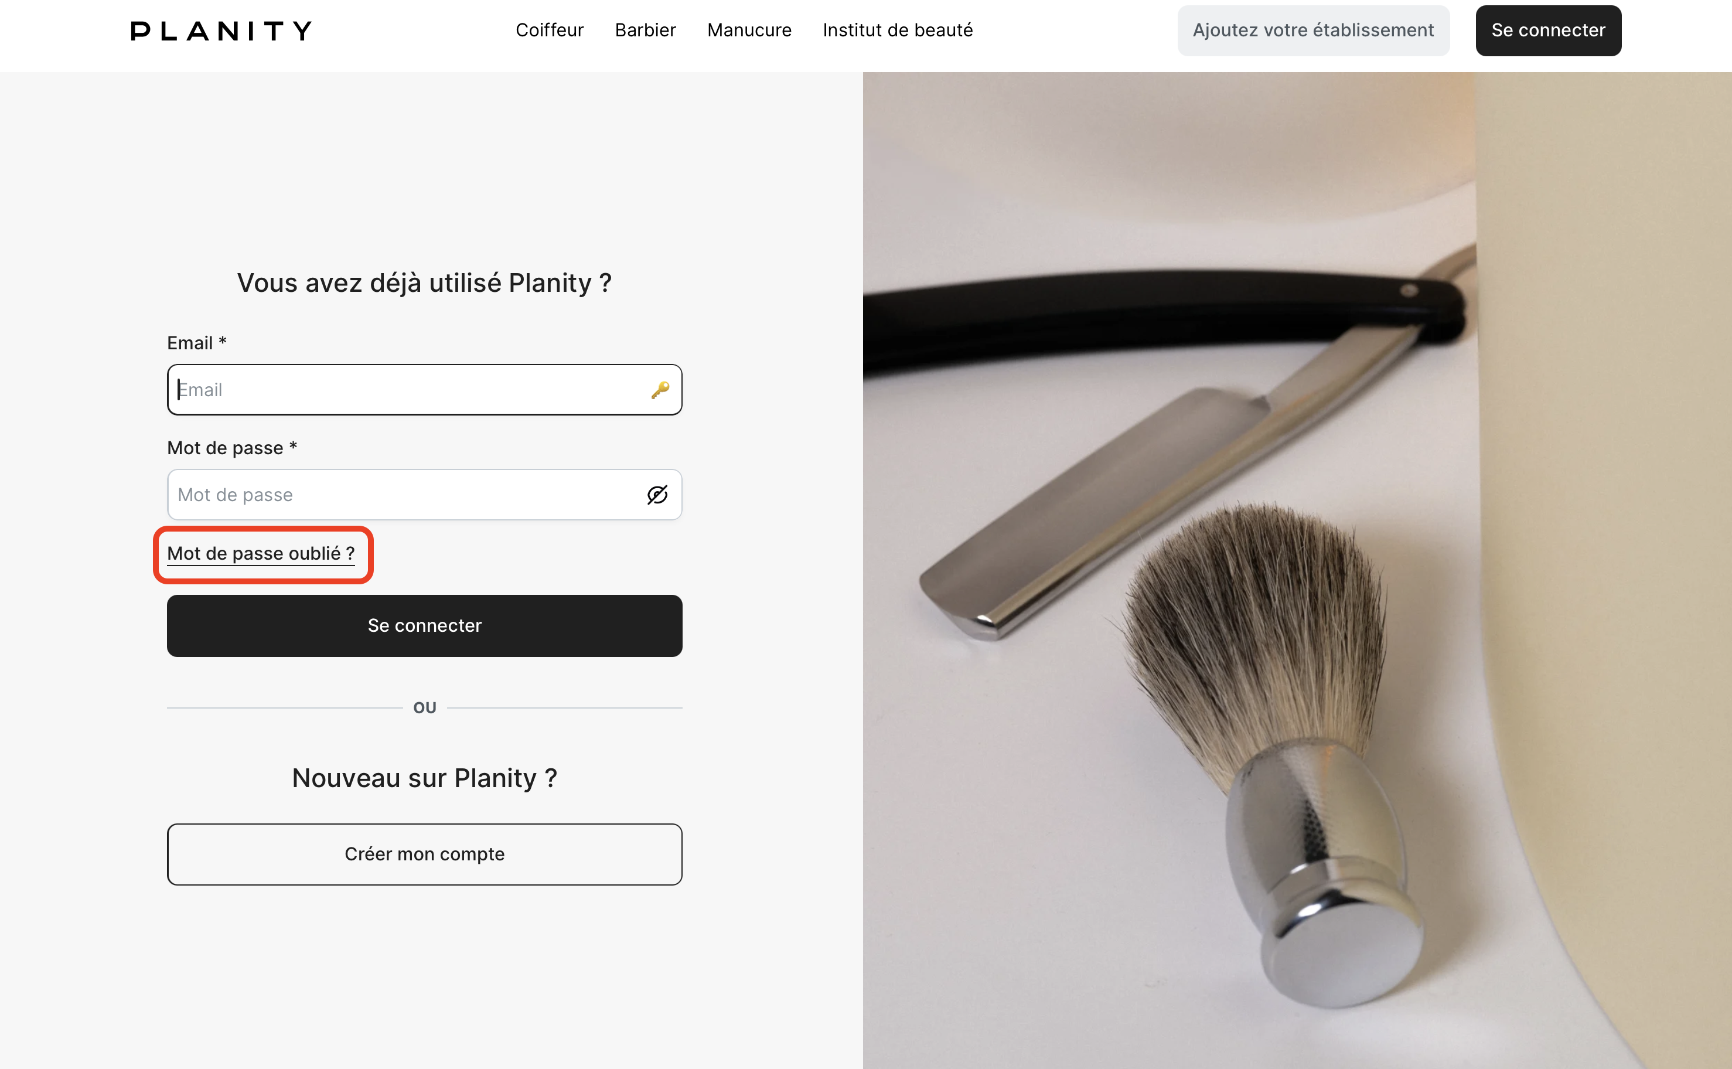Image resolution: width=1732 pixels, height=1069 pixels.
Task: Toggle password visibility eye icon
Action: pos(657,495)
